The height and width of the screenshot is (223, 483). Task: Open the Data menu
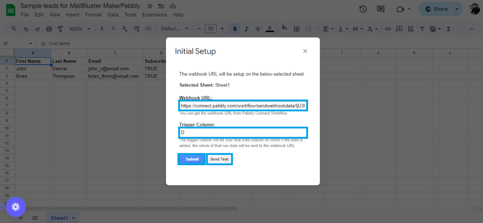pyautogui.click(x=113, y=15)
